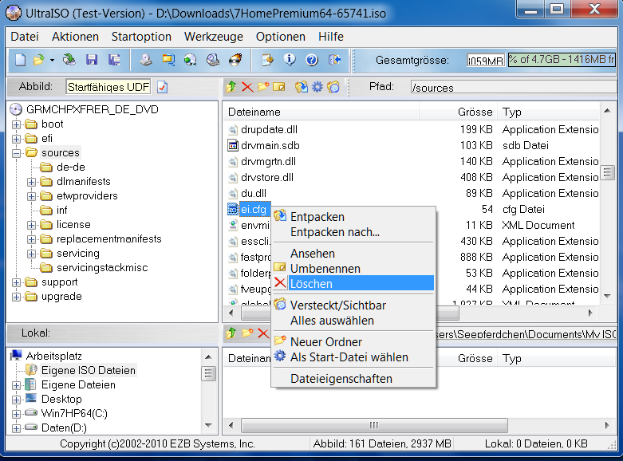
Task: Click the New image toolbar icon
Action: pos(20,60)
